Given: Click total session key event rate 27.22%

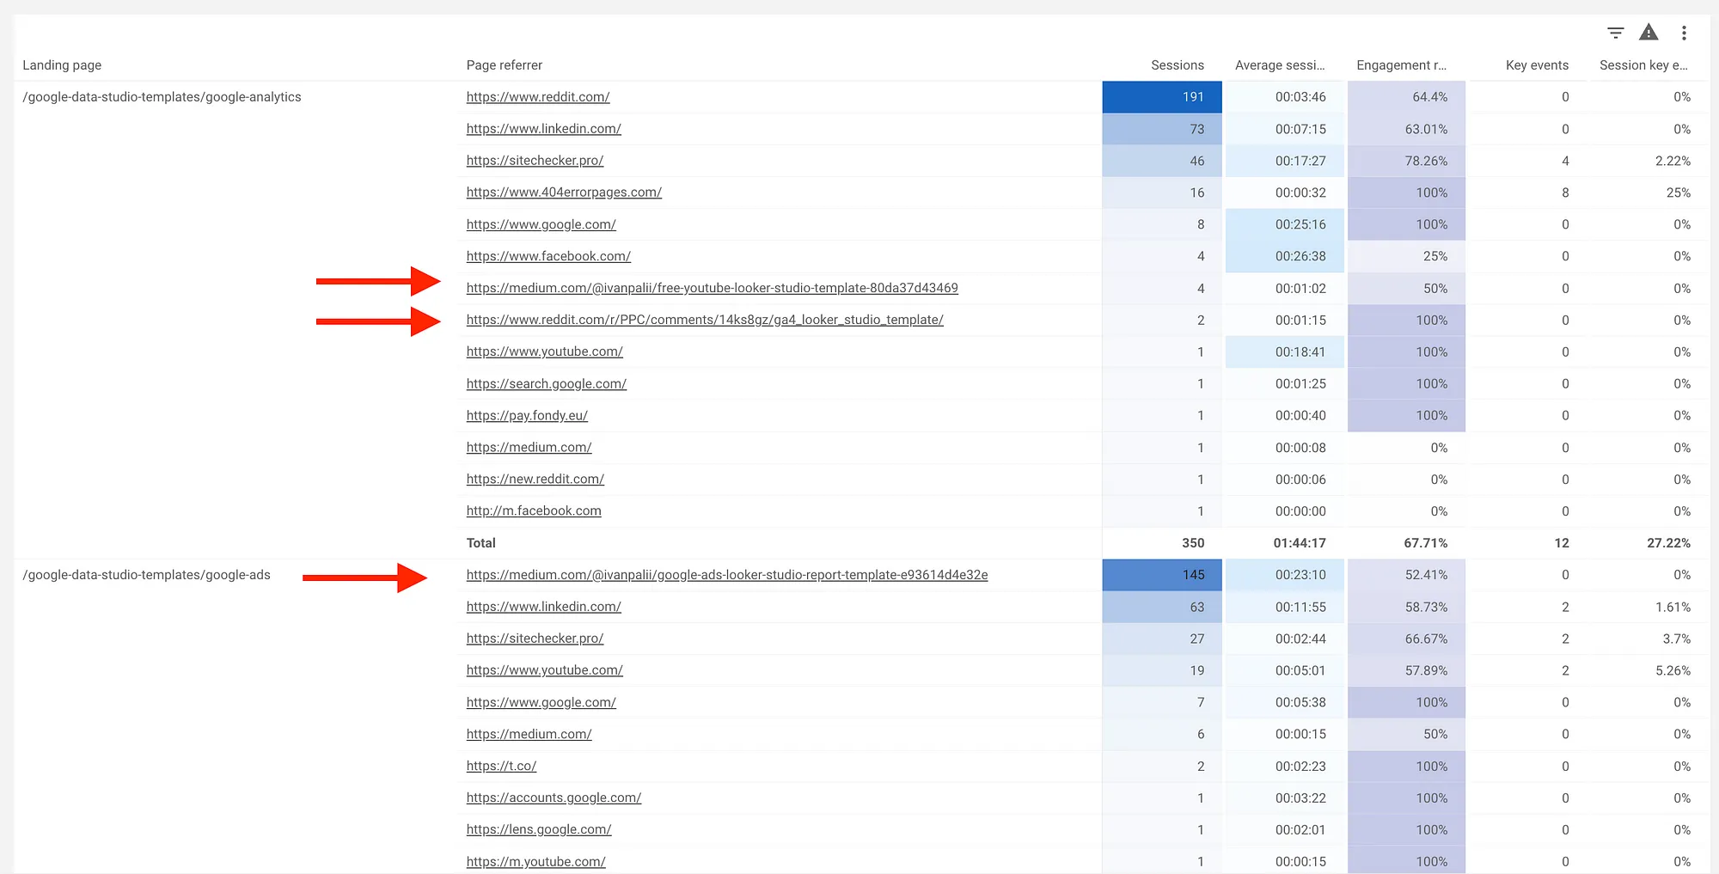Looking at the screenshot, I should click(x=1668, y=543).
